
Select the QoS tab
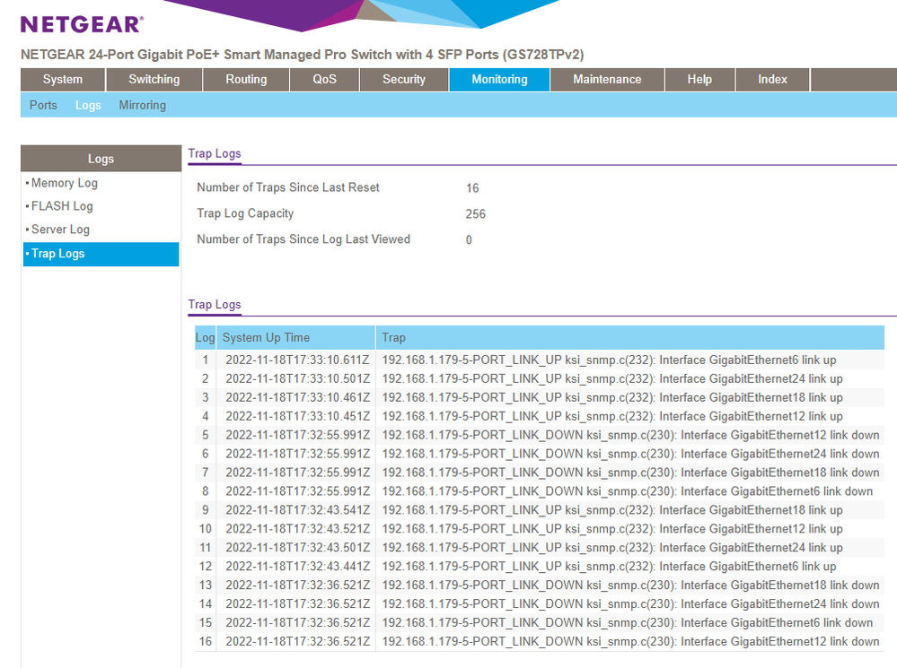click(324, 80)
